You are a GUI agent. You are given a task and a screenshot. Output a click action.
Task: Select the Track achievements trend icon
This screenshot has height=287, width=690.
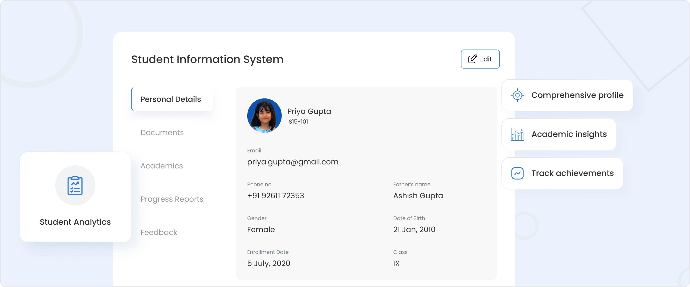pos(517,173)
